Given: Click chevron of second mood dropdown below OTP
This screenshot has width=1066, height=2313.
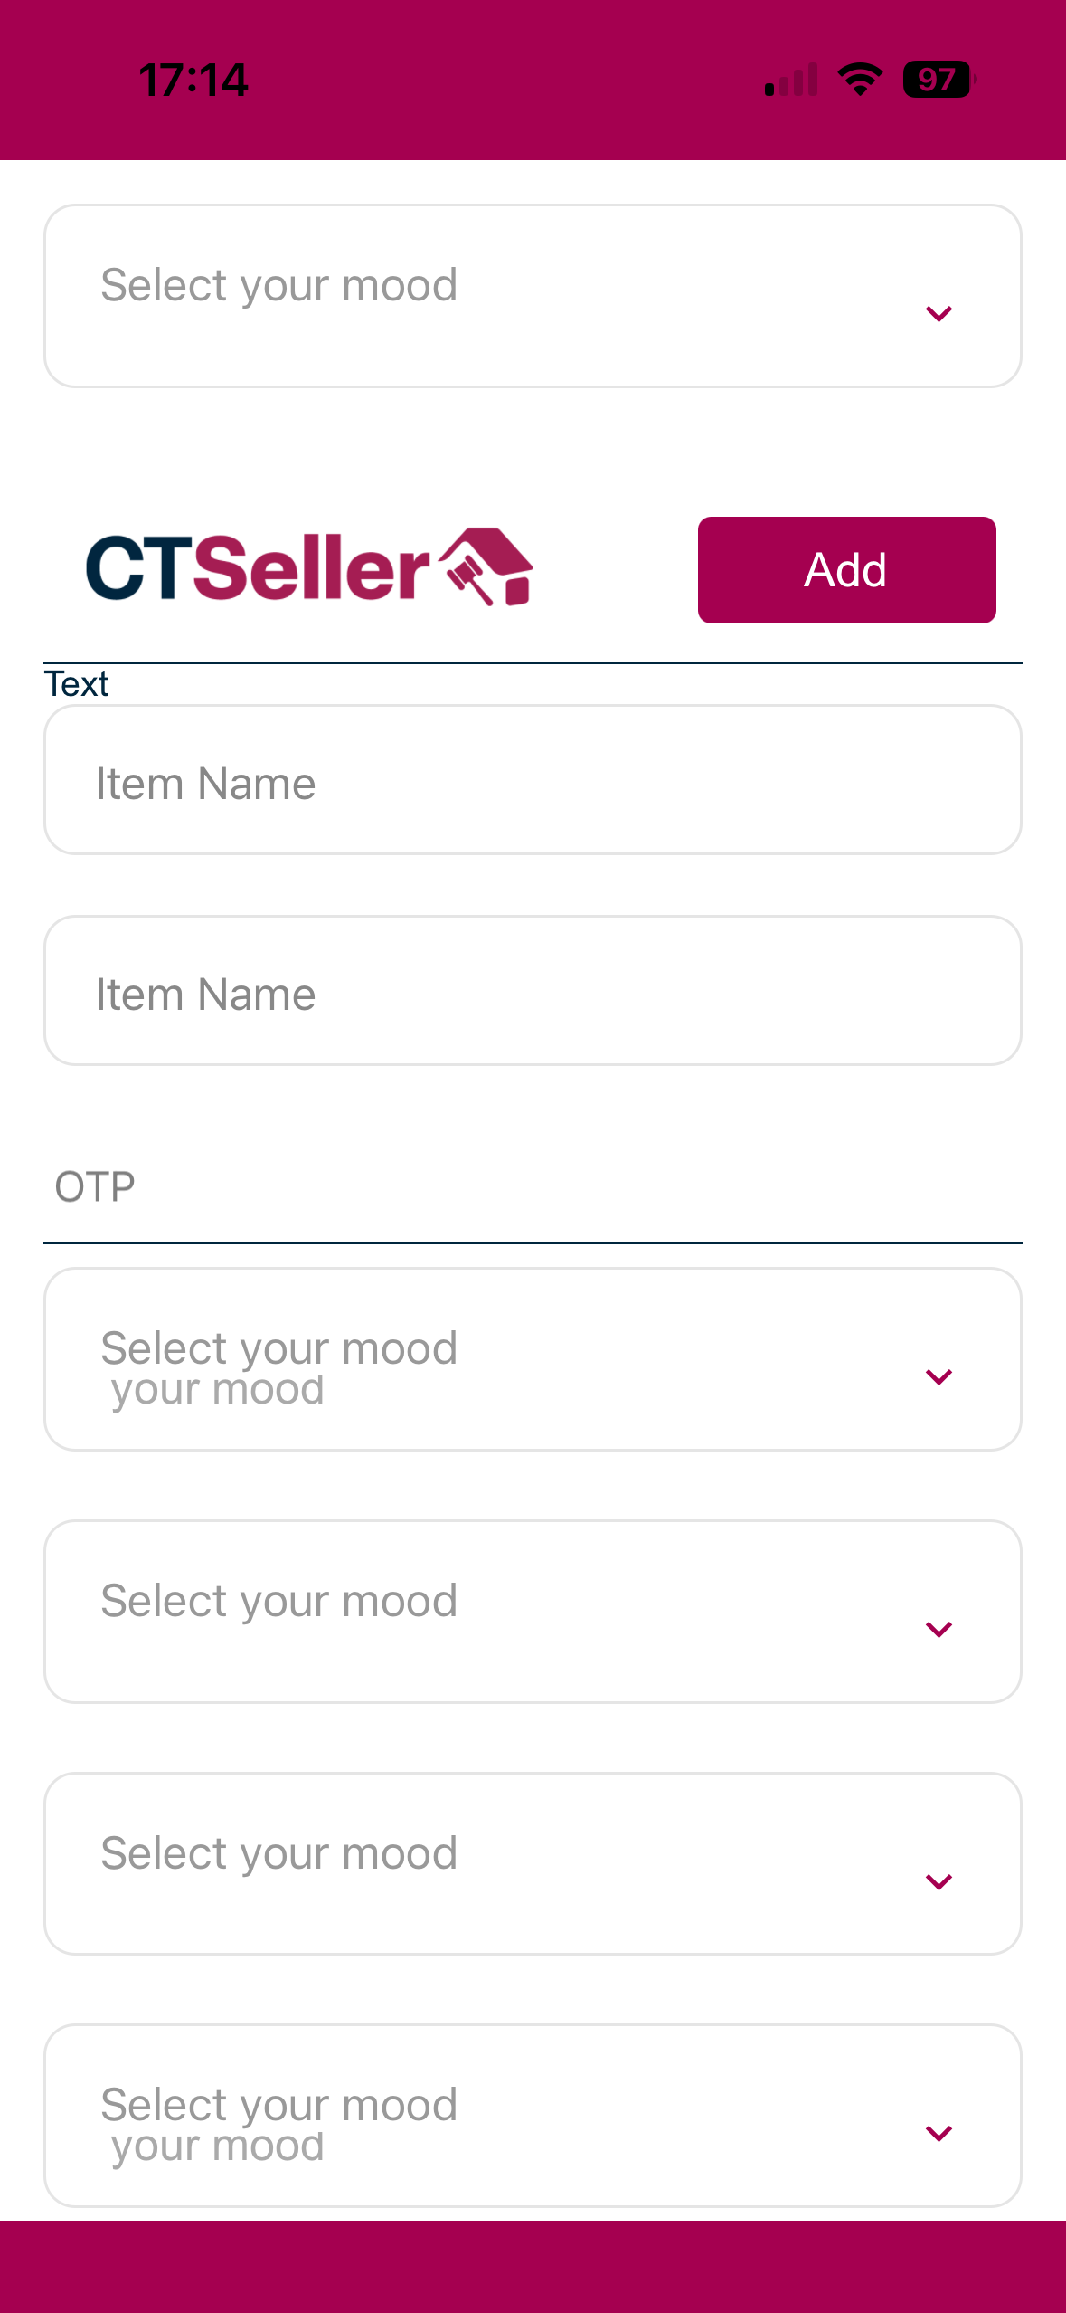Looking at the screenshot, I should click(939, 1630).
